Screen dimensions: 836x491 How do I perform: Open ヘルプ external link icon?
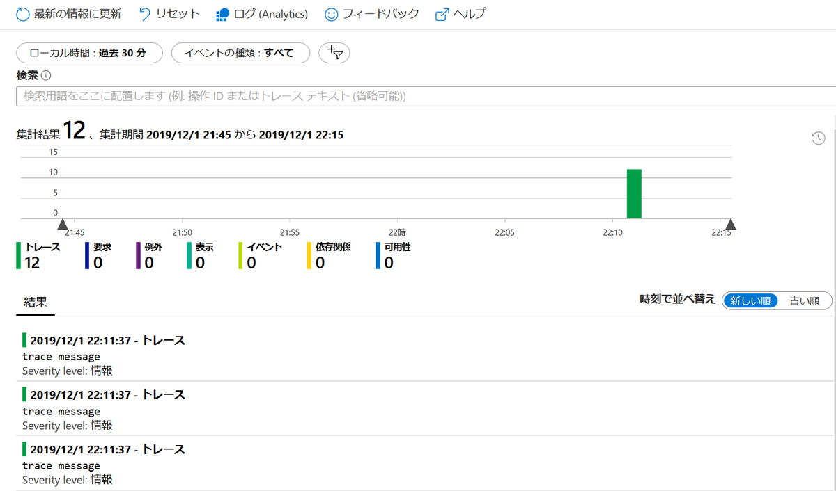click(x=442, y=15)
